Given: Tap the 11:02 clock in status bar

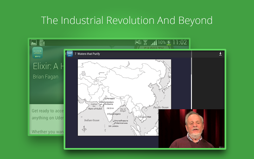Looking at the screenshot, I should pos(179,42).
